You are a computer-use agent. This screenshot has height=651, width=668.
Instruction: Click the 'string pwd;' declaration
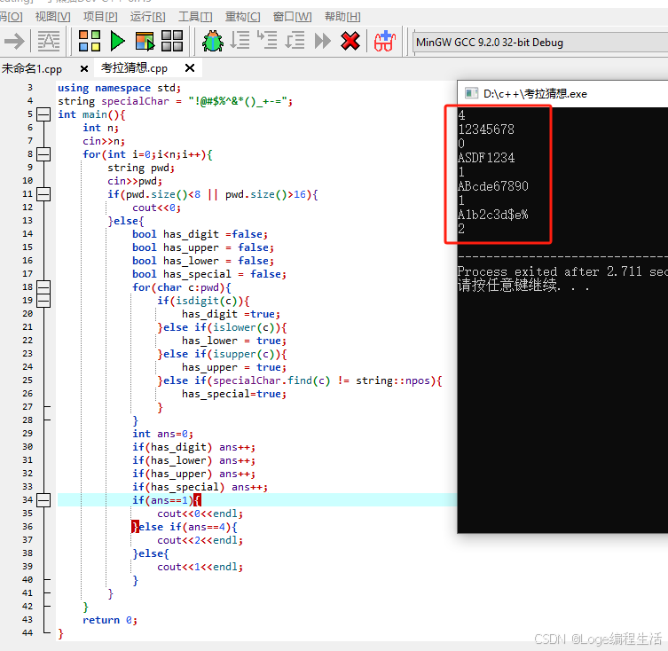coord(141,168)
